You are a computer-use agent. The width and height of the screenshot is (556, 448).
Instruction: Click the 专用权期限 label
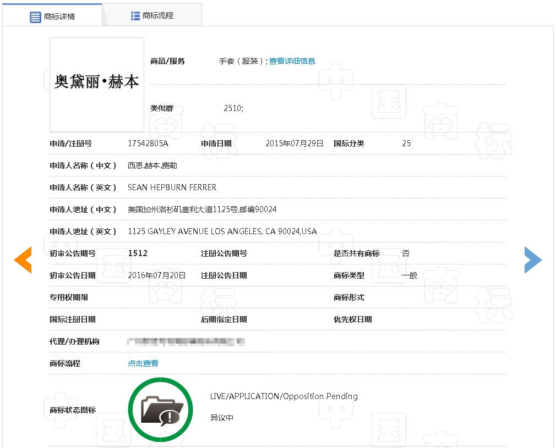(x=69, y=297)
